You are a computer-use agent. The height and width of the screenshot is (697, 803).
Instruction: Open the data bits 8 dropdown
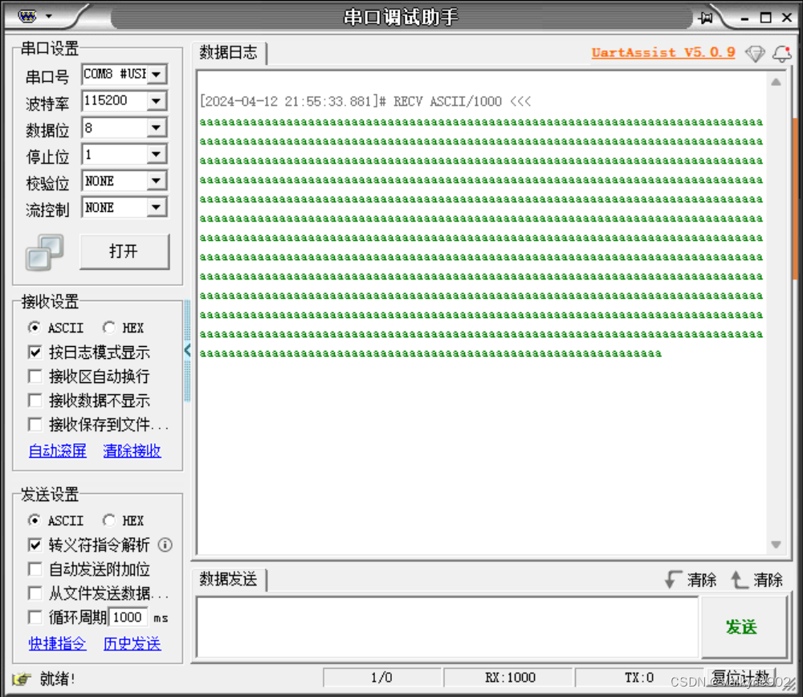[x=157, y=128]
